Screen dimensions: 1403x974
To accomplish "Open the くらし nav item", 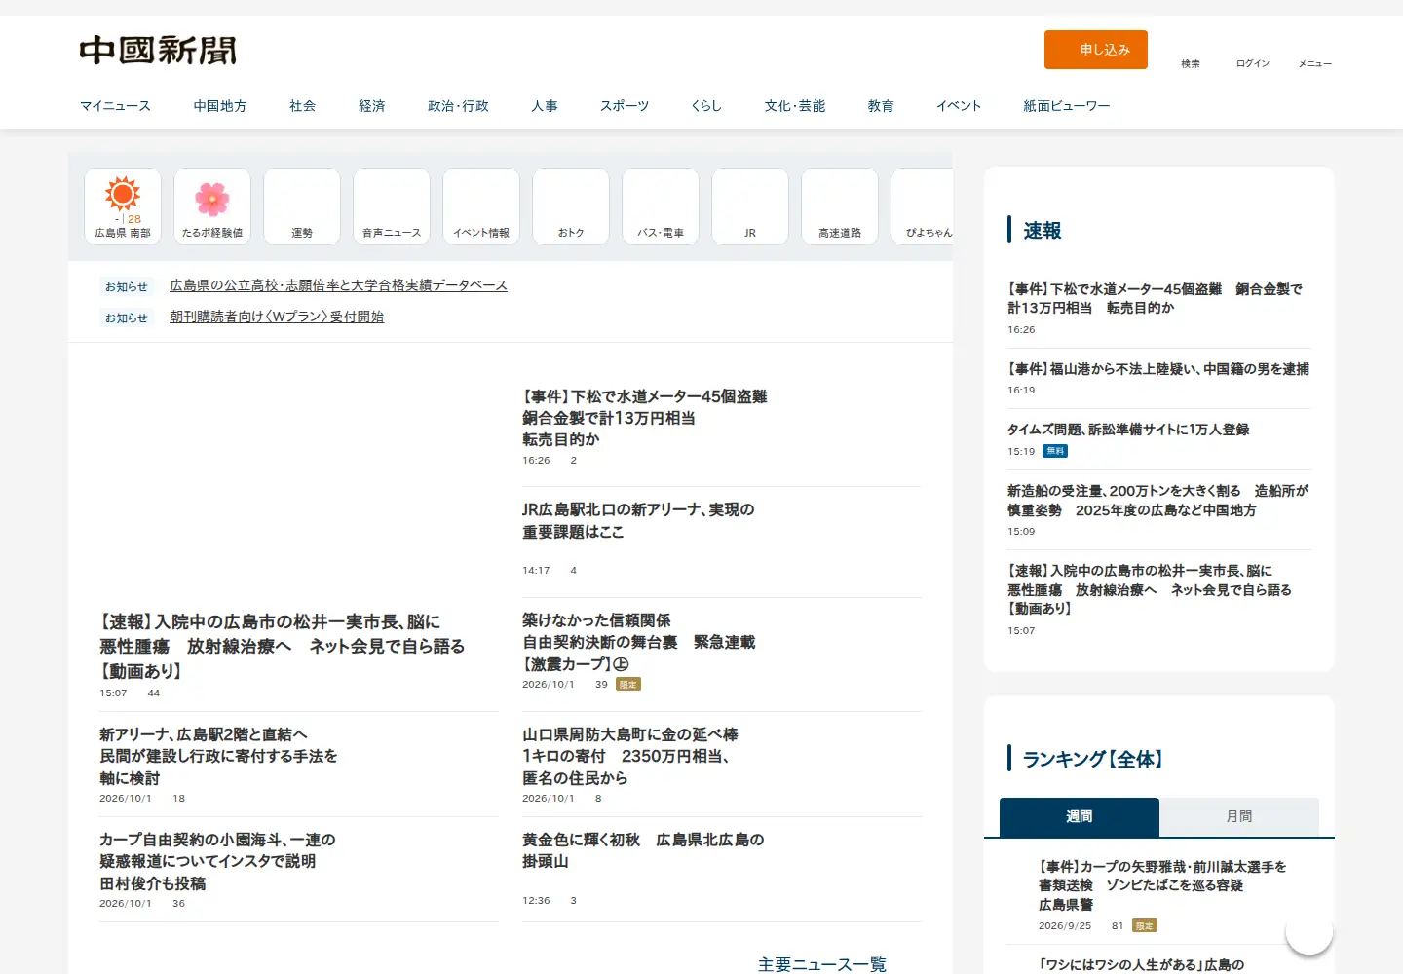I will pos(706,106).
